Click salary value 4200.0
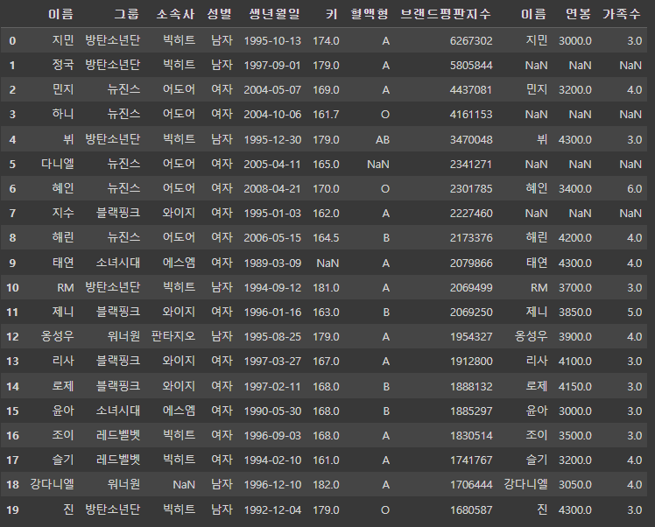 tap(575, 238)
